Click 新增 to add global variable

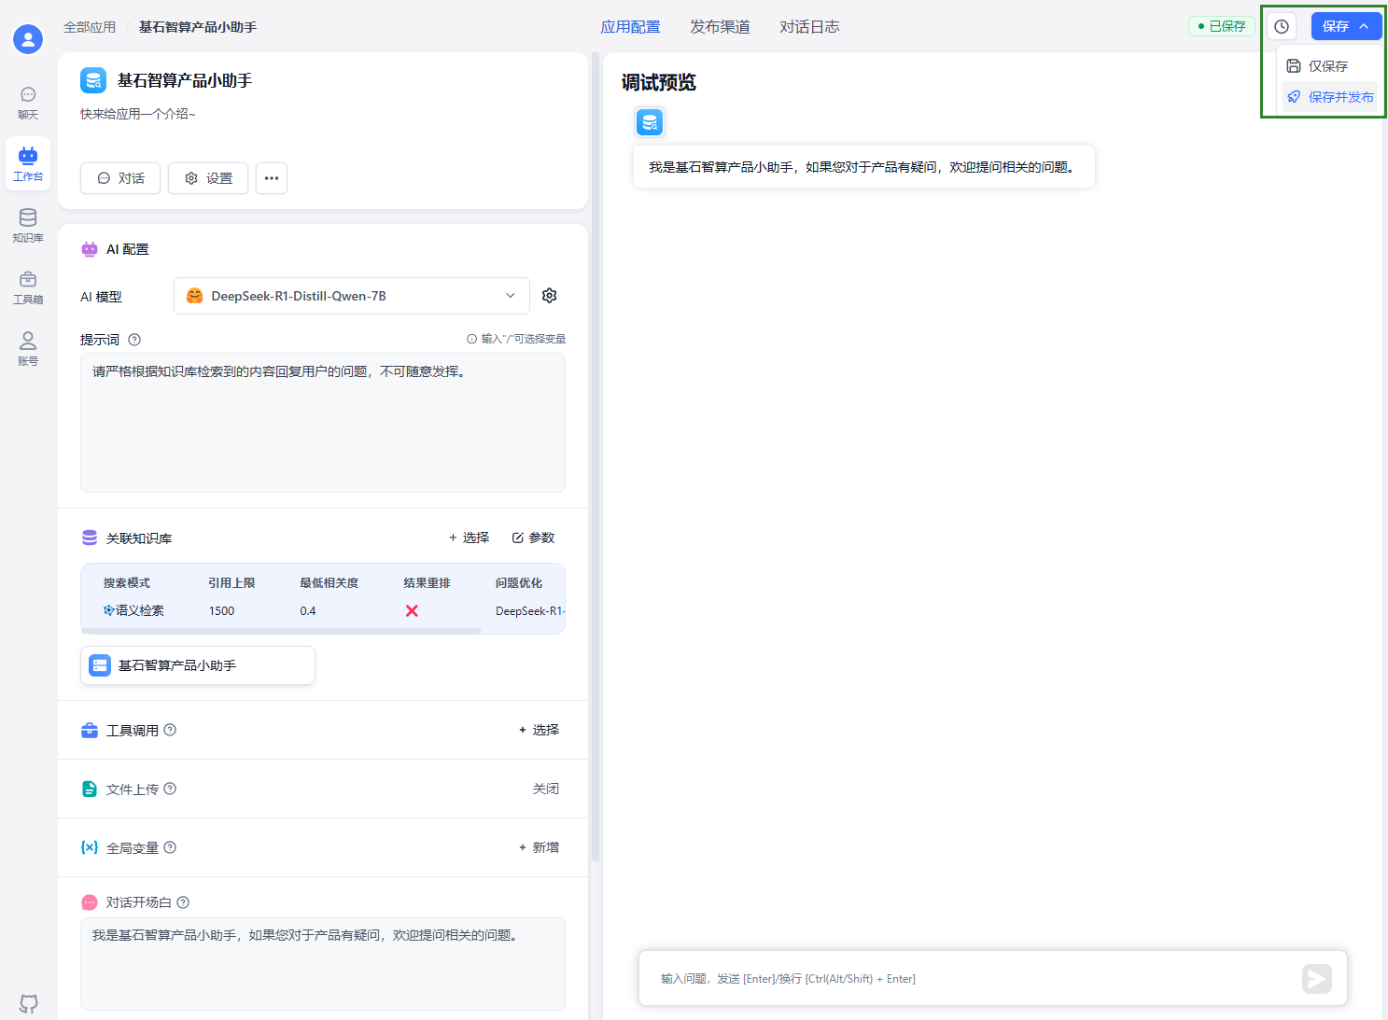click(539, 847)
